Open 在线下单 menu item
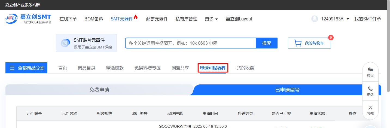390x128 pixels. pos(68,19)
